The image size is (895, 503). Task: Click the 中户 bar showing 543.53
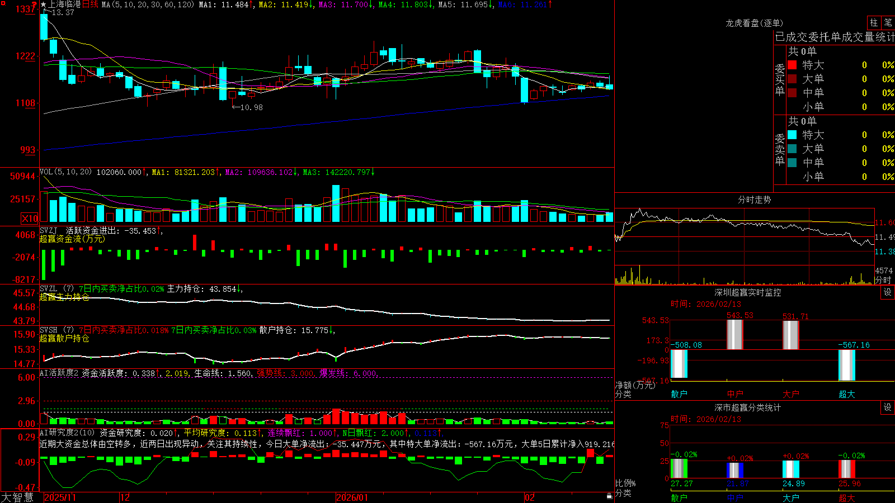(735, 335)
